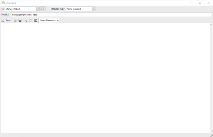Click the Messaging window title icon
Image resolution: width=213 pixels, height=137 pixels.
[x=3, y=3]
